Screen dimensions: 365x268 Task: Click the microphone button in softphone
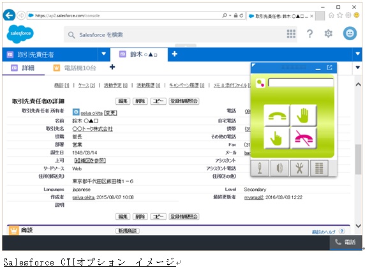(x=260, y=168)
